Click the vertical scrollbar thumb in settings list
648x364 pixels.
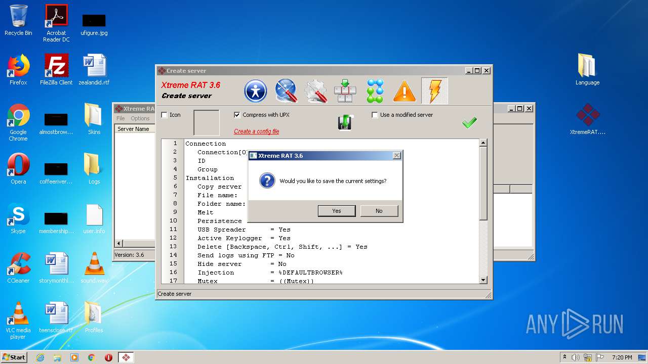pos(483,184)
